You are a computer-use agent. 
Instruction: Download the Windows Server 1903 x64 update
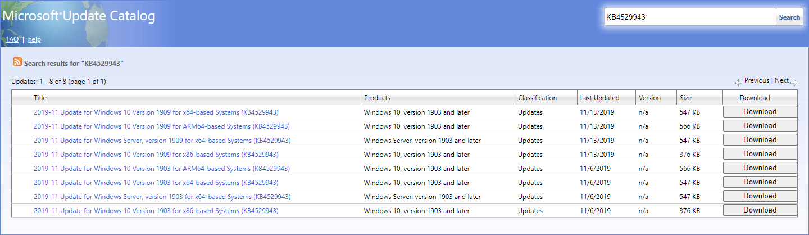click(760, 196)
